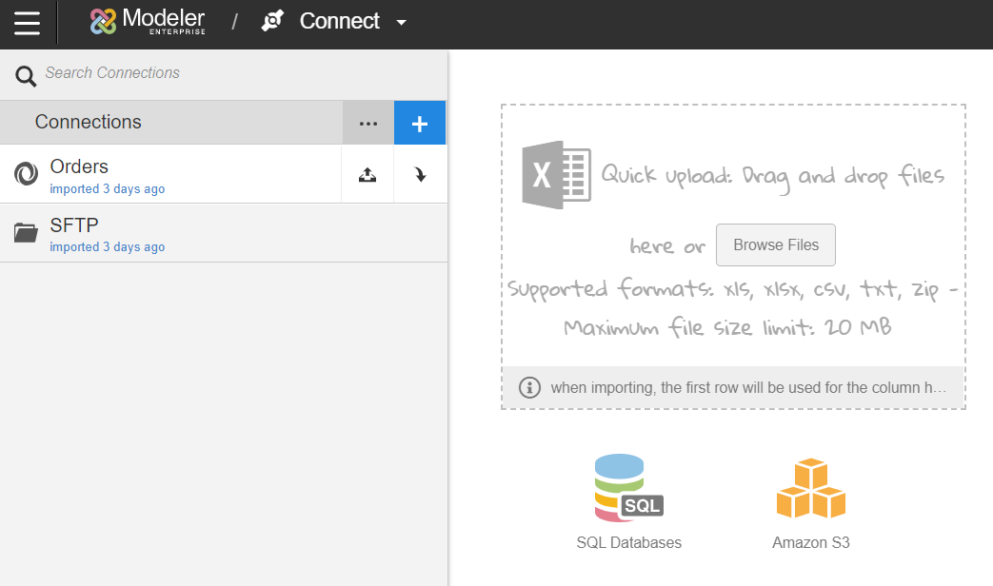The height and width of the screenshot is (586, 993).
Task: Click the search magnifier icon
Action: [25, 76]
